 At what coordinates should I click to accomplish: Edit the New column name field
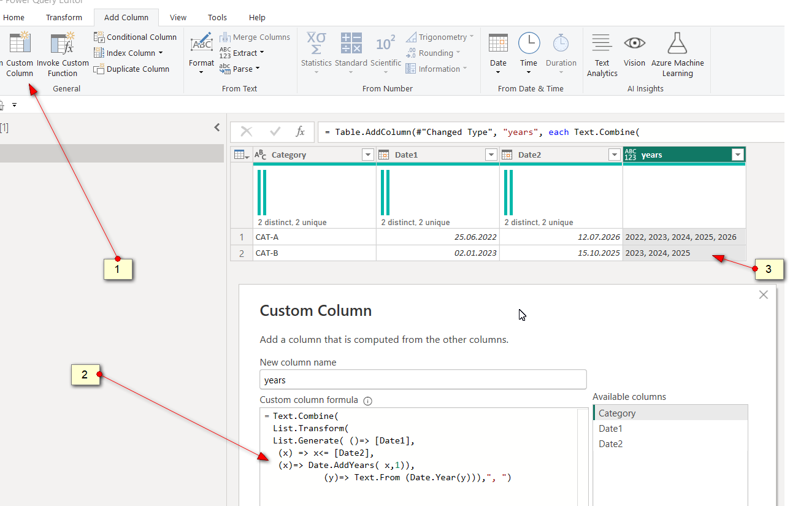click(x=423, y=380)
